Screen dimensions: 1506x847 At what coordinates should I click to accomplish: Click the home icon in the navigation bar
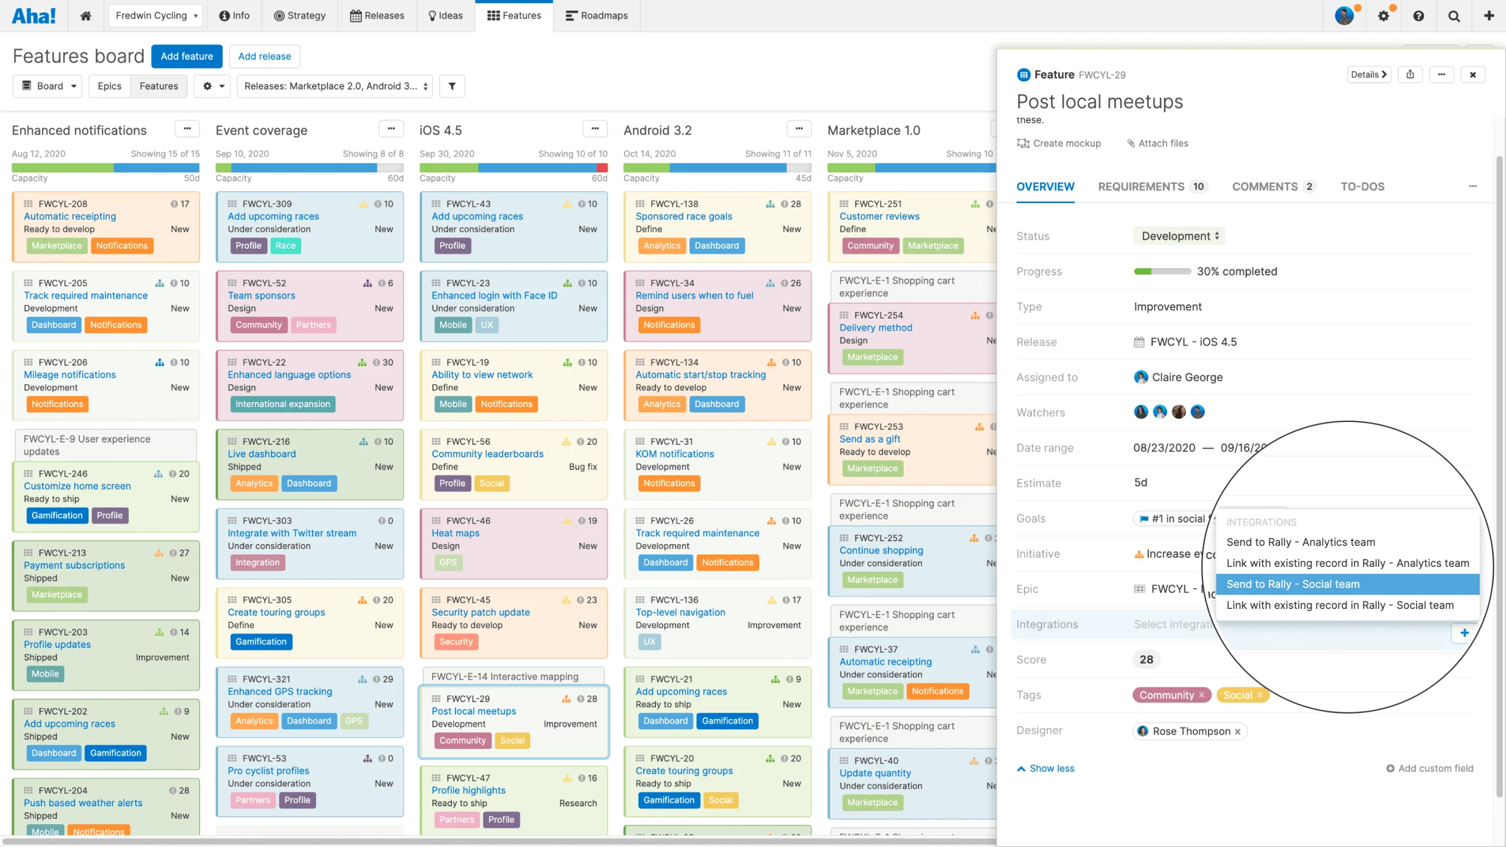[86, 15]
